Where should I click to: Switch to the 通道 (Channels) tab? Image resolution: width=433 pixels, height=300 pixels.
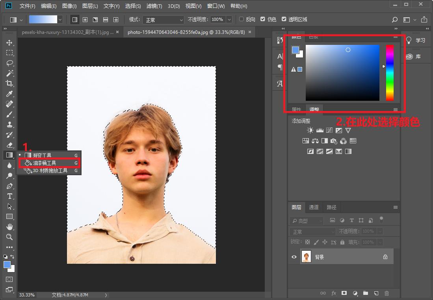(314, 207)
